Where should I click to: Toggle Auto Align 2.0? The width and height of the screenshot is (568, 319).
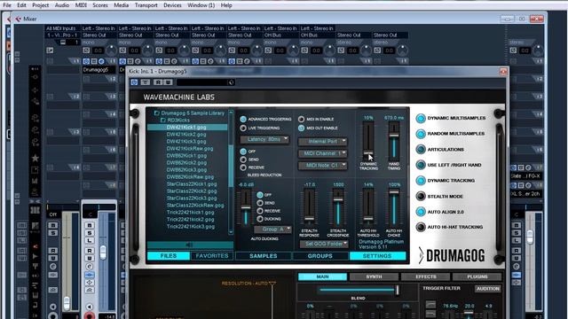pos(421,212)
